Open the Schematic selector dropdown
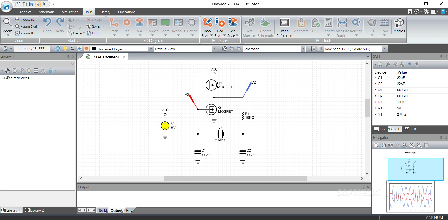Screen dimensions: 448x220 (303, 49)
